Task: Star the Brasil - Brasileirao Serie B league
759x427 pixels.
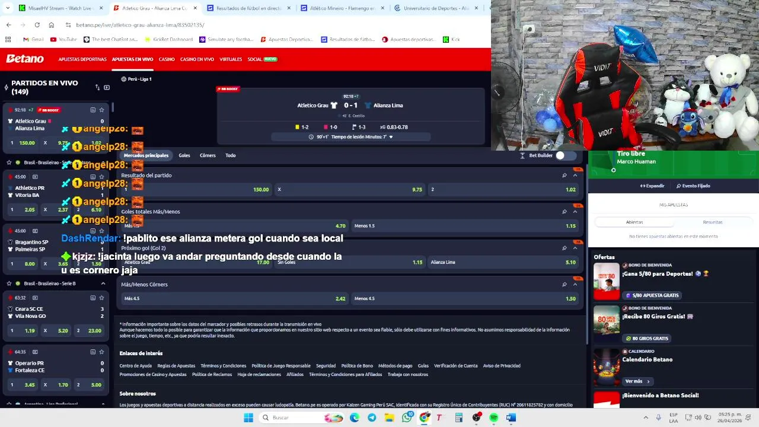Action: click(9, 283)
